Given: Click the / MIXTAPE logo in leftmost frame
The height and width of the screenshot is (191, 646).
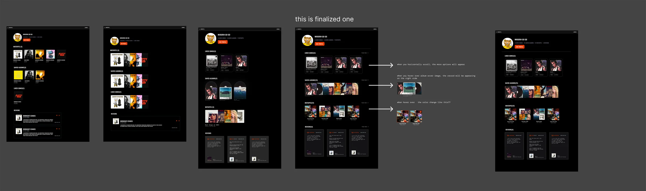Looking at the screenshot, I should [10, 27].
